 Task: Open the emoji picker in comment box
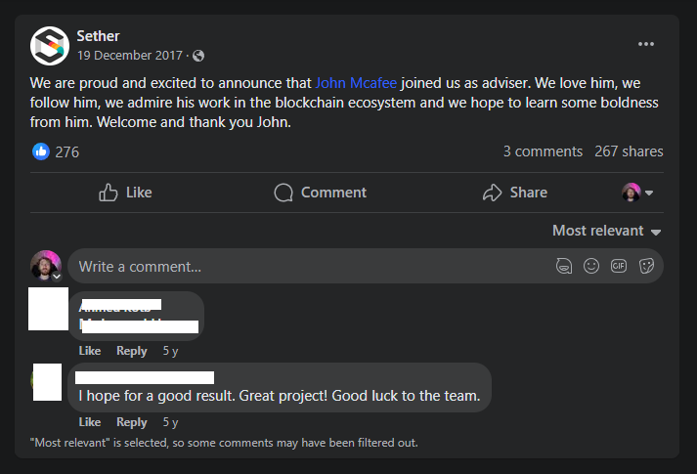[x=591, y=266]
